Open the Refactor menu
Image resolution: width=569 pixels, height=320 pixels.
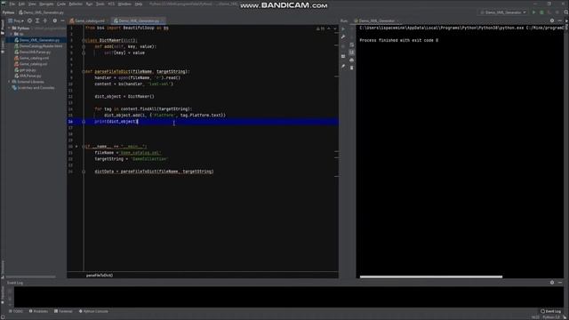76,4
